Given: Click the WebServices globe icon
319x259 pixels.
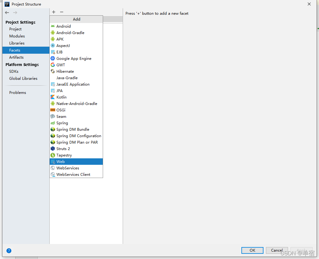Looking at the screenshot, I should 53,168.
